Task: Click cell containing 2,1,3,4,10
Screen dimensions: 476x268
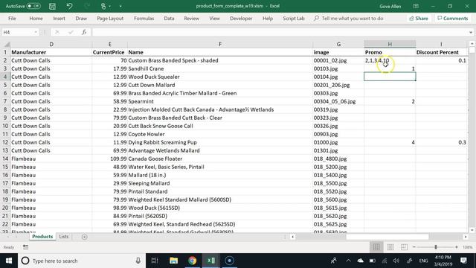Action: click(x=390, y=60)
